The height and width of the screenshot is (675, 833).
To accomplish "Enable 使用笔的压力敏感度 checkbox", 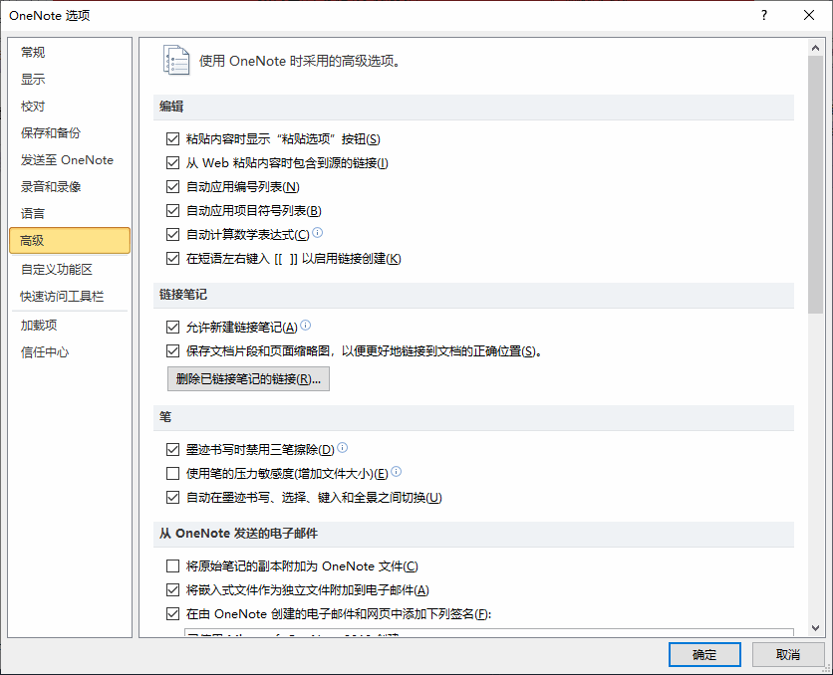I will [173, 474].
